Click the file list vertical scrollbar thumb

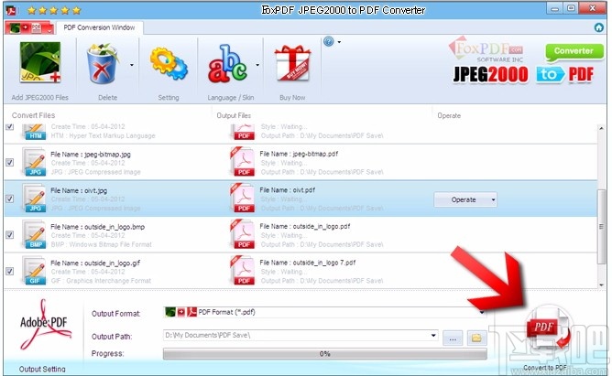point(601,227)
